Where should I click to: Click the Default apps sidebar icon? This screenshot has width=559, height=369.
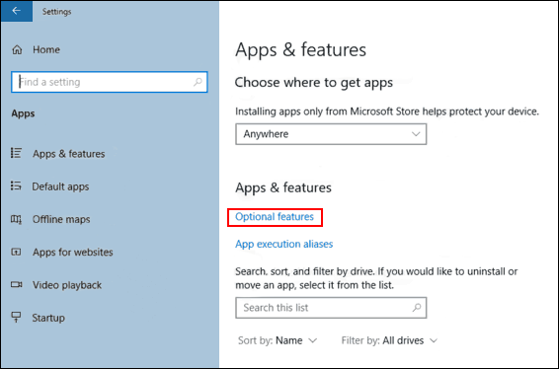click(16, 185)
